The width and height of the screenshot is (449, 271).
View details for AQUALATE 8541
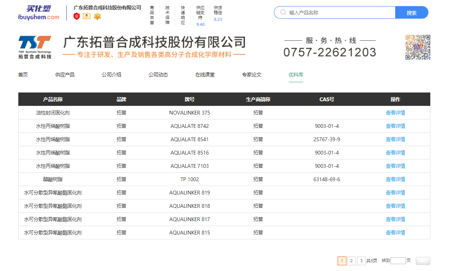[395, 139]
